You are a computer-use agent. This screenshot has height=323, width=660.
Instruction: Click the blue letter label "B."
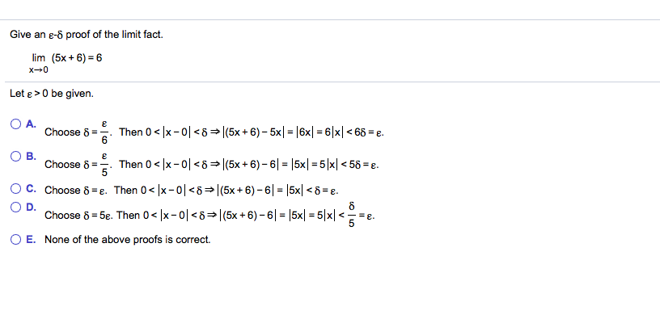tap(32, 156)
